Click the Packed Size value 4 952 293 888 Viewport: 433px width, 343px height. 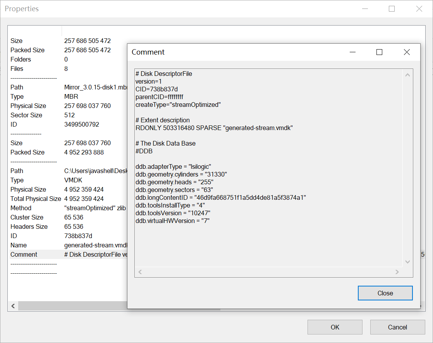[84, 152]
